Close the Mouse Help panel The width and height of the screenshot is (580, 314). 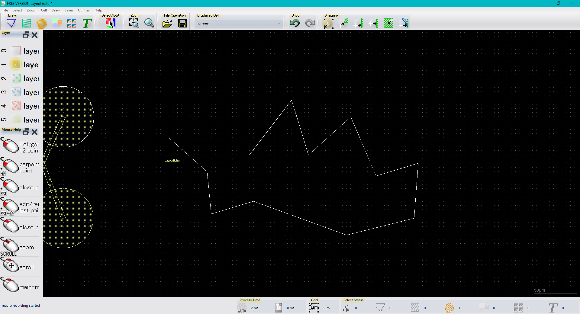point(35,132)
